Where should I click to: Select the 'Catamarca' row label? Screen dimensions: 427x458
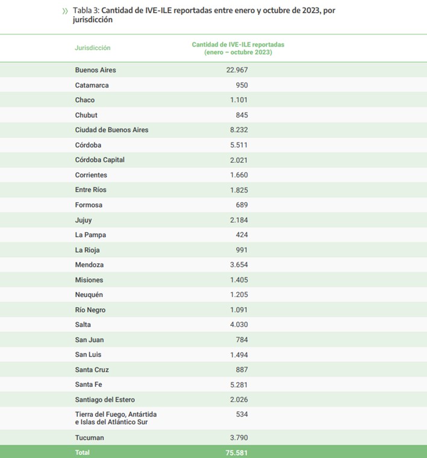(92, 85)
